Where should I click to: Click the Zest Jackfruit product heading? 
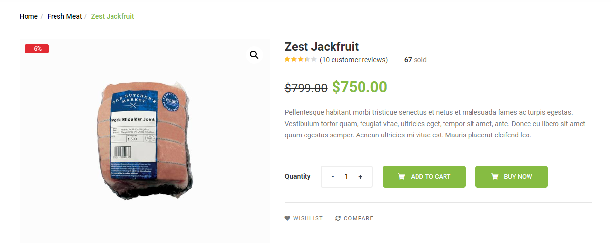tap(321, 47)
